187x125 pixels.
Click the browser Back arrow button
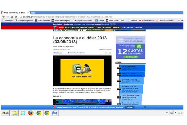pyautogui.click(x=3, y=17)
